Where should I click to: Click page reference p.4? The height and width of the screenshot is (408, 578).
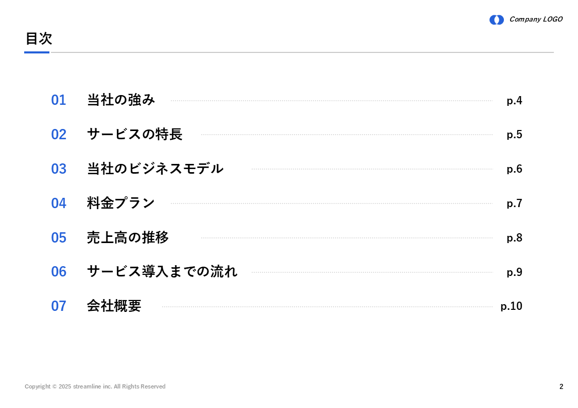click(x=514, y=100)
